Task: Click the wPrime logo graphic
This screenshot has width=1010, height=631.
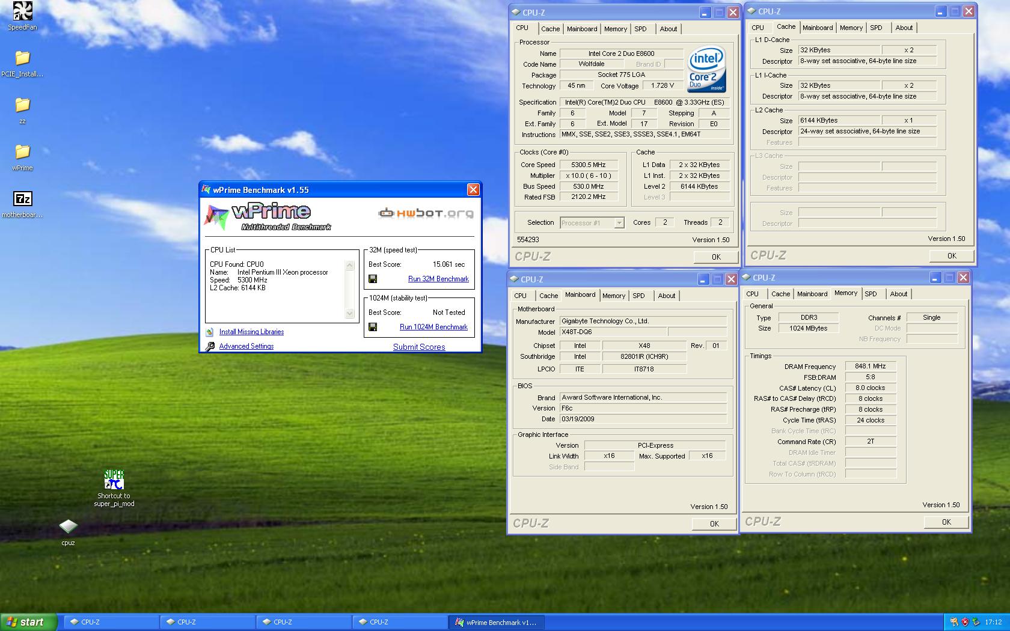Action: pyautogui.click(x=268, y=217)
